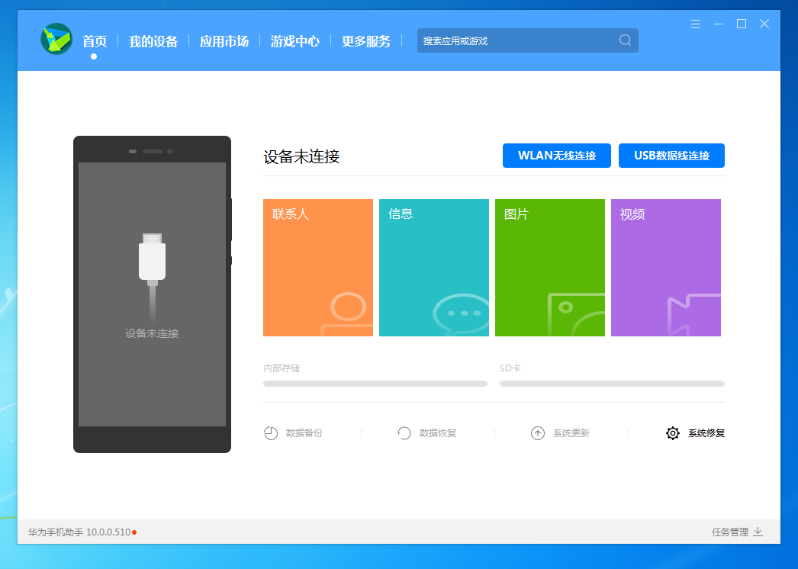
Task: Open the 联系人 contacts tile
Action: click(x=318, y=268)
